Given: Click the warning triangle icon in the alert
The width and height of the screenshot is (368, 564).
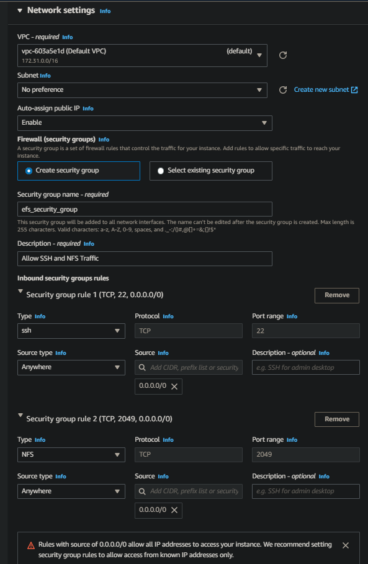Looking at the screenshot, I should coord(31,545).
